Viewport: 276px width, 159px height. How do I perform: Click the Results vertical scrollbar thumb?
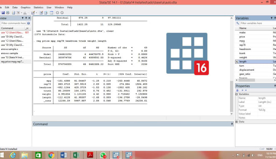click(232, 96)
